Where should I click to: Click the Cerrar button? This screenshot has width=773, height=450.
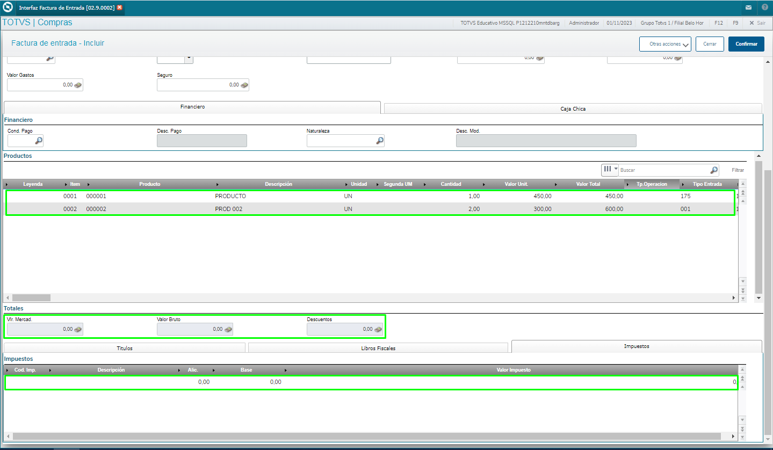coord(710,44)
